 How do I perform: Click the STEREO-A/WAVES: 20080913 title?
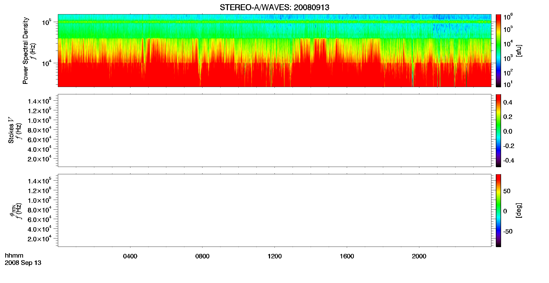tap(274, 7)
